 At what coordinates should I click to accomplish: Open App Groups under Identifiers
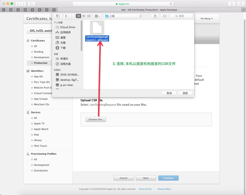41,99
